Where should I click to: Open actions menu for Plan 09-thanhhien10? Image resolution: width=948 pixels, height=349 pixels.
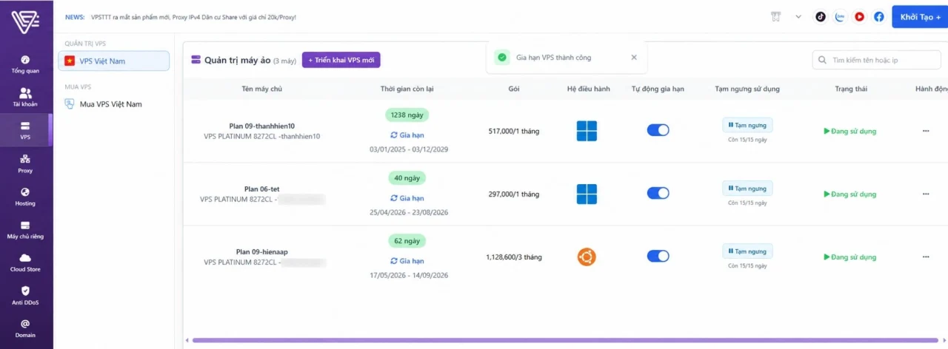click(x=926, y=131)
